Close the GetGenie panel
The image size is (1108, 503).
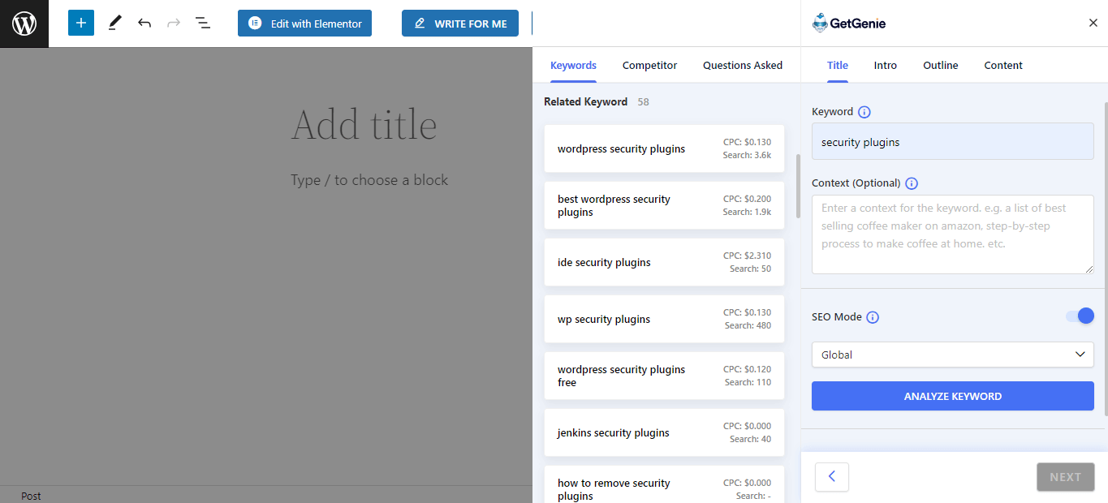coord(1093,23)
